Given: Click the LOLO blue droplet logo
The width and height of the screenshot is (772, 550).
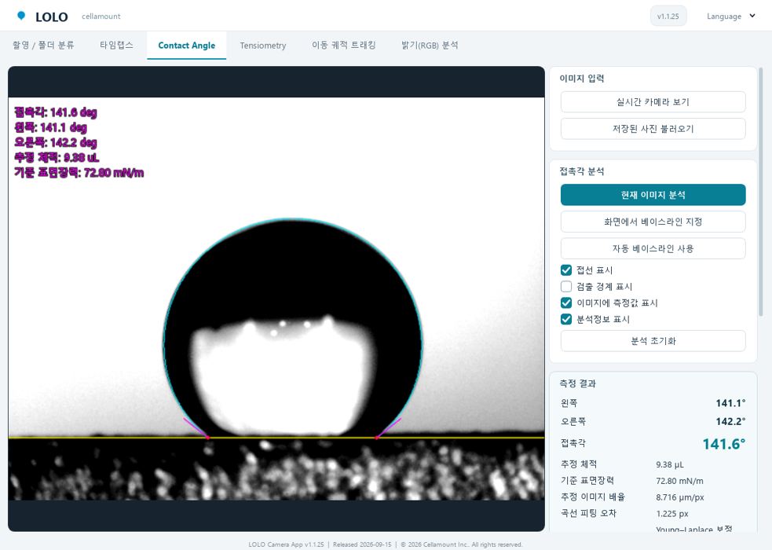Looking at the screenshot, I should [21, 15].
